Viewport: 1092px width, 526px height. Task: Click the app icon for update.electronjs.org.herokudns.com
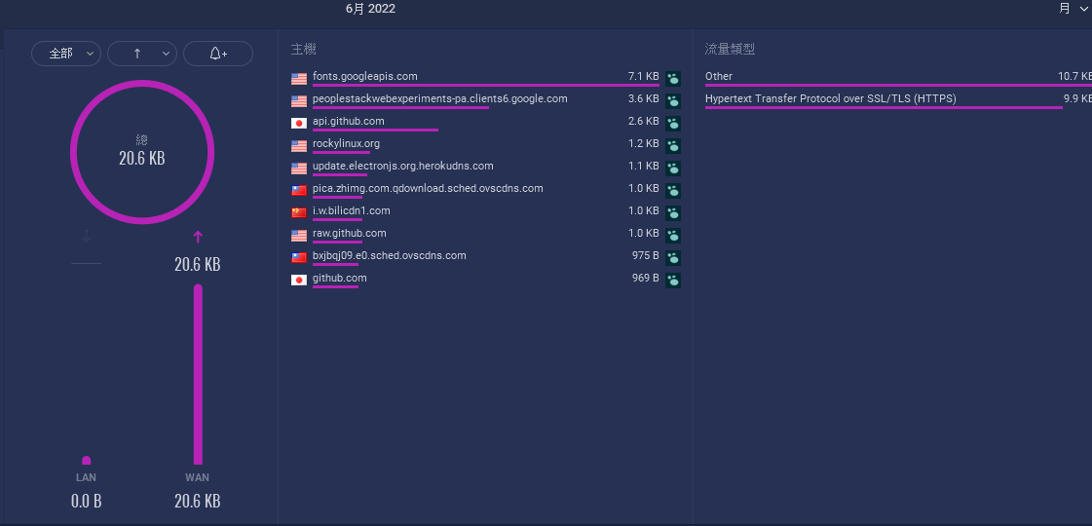[x=673, y=168]
